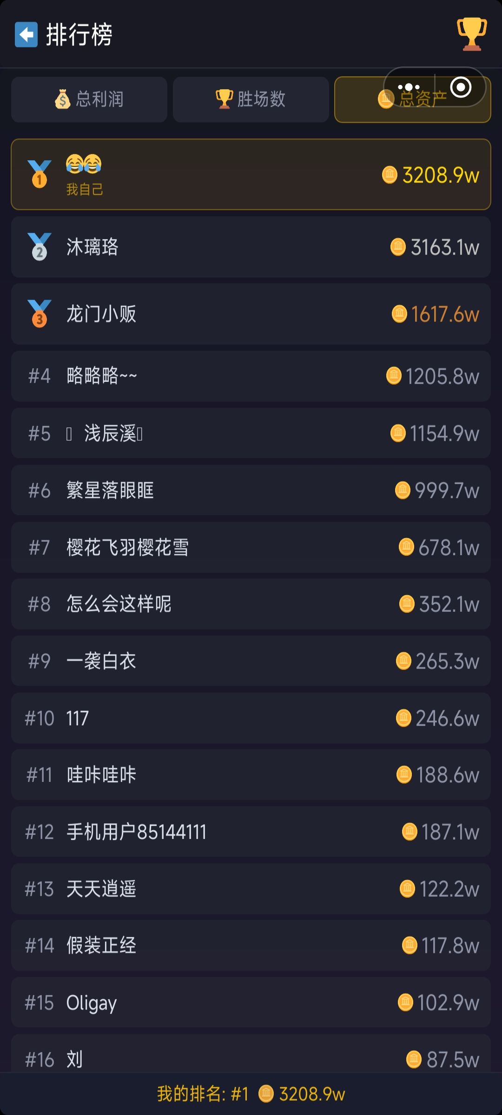Select the 龙门小贩 leaderboard row
Screen dimensions: 502x1115
click(x=251, y=314)
